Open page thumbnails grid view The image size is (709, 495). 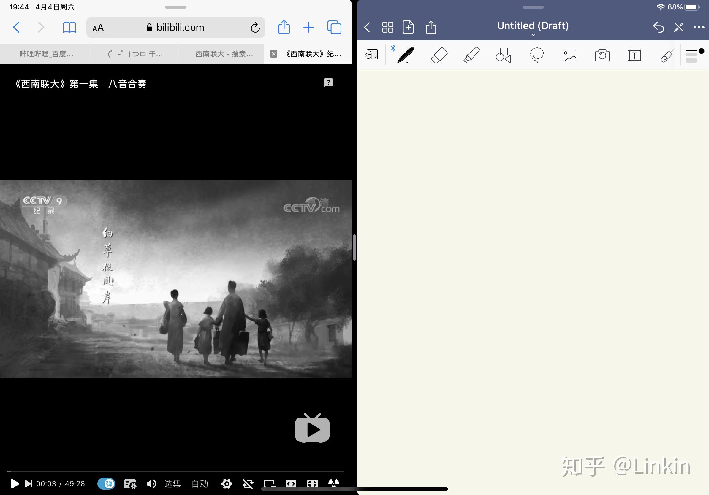coord(387,27)
